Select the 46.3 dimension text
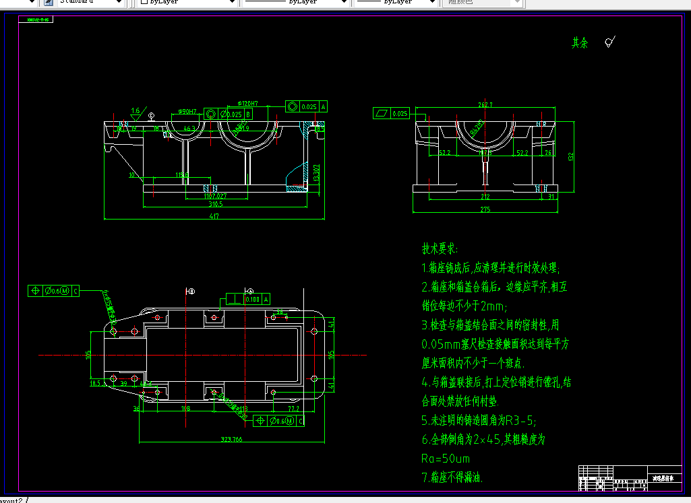 click(x=189, y=129)
